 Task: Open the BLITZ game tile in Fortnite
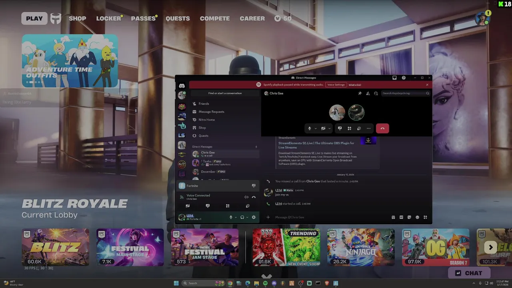click(56, 247)
